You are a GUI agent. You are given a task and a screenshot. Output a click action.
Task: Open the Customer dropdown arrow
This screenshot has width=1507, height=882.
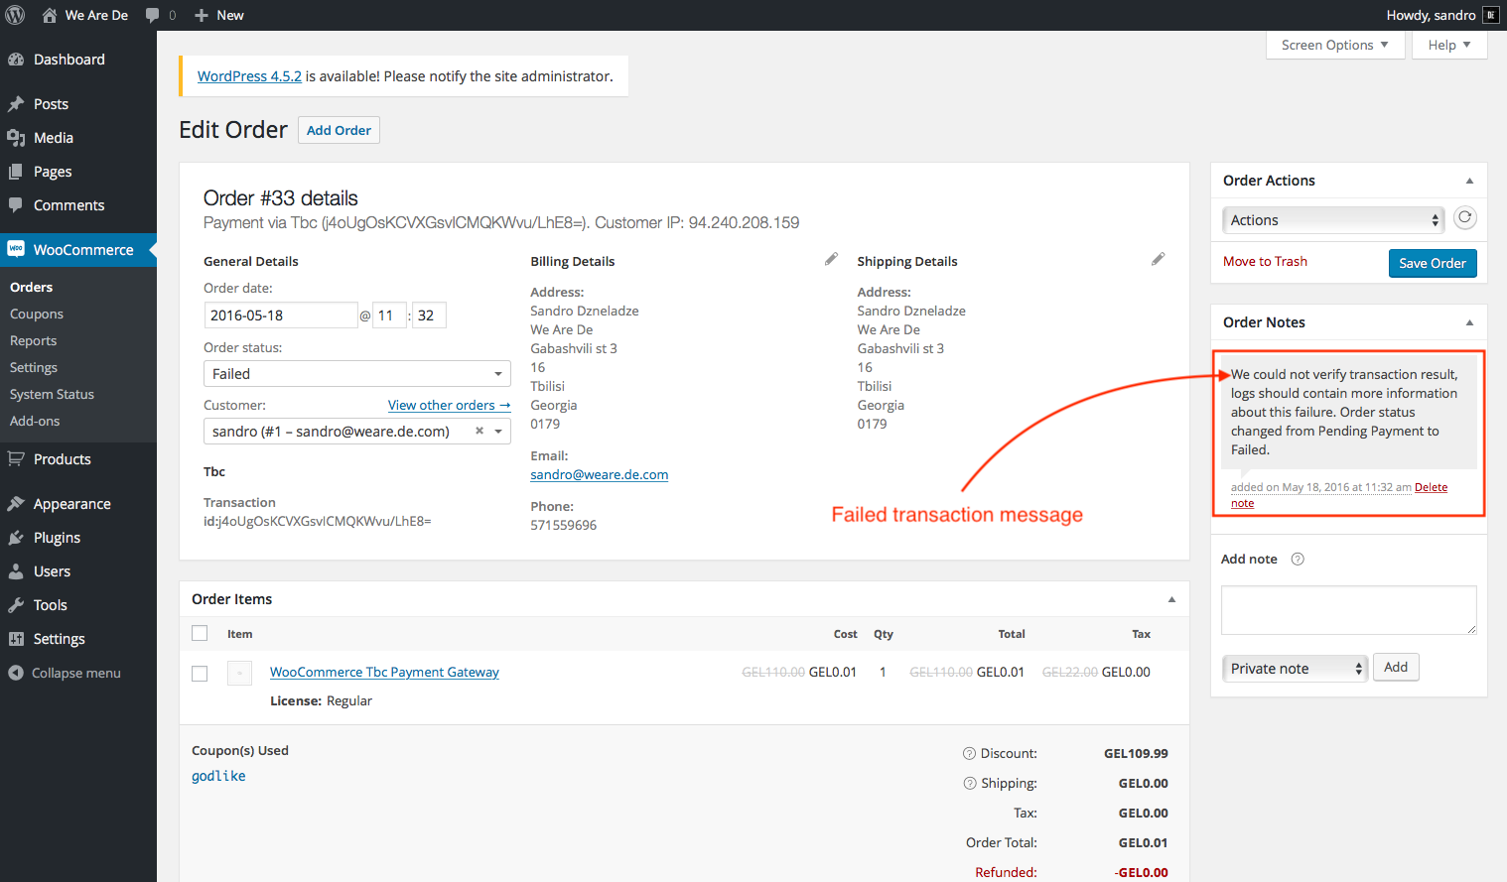498,432
